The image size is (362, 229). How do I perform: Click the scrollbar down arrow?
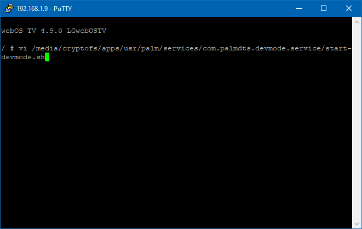pyautogui.click(x=357, y=224)
